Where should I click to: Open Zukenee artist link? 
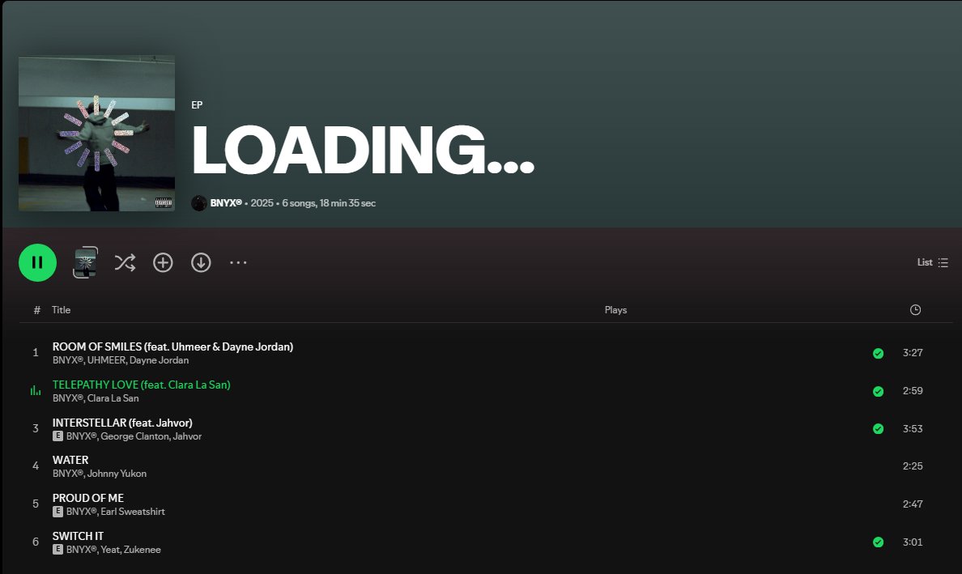(142, 550)
